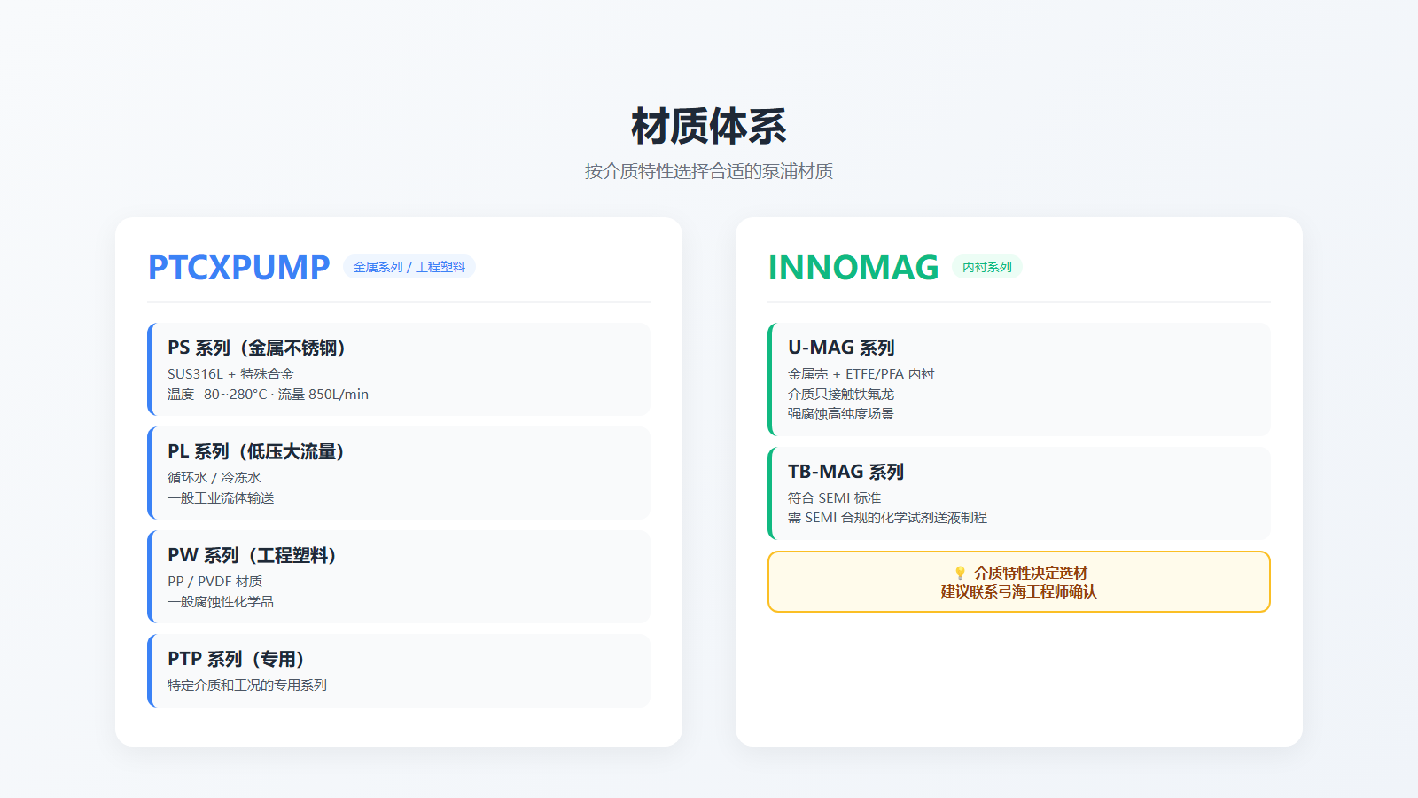Click the lightbulb icon in the yellow notice

click(960, 573)
